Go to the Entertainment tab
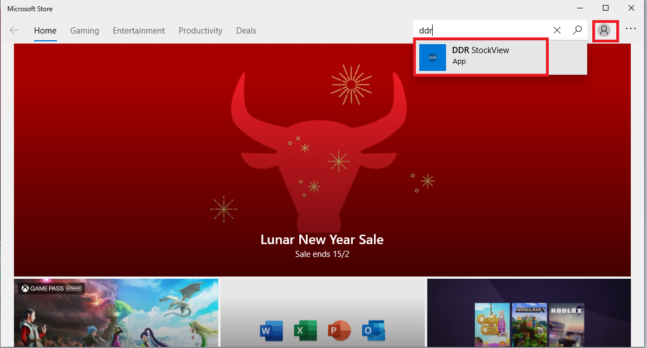This screenshot has width=647, height=348. (138, 31)
